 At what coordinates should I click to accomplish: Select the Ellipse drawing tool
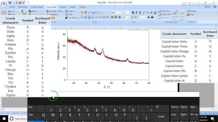click(100, 13)
